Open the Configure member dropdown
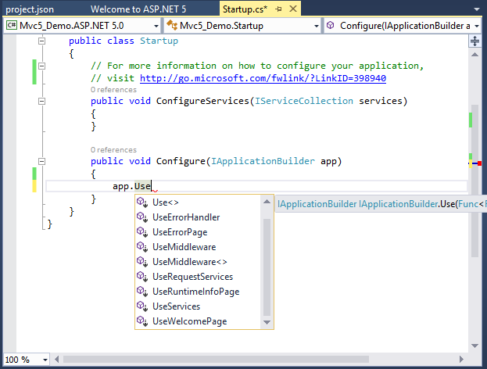This screenshot has height=369, width=487. [x=477, y=26]
